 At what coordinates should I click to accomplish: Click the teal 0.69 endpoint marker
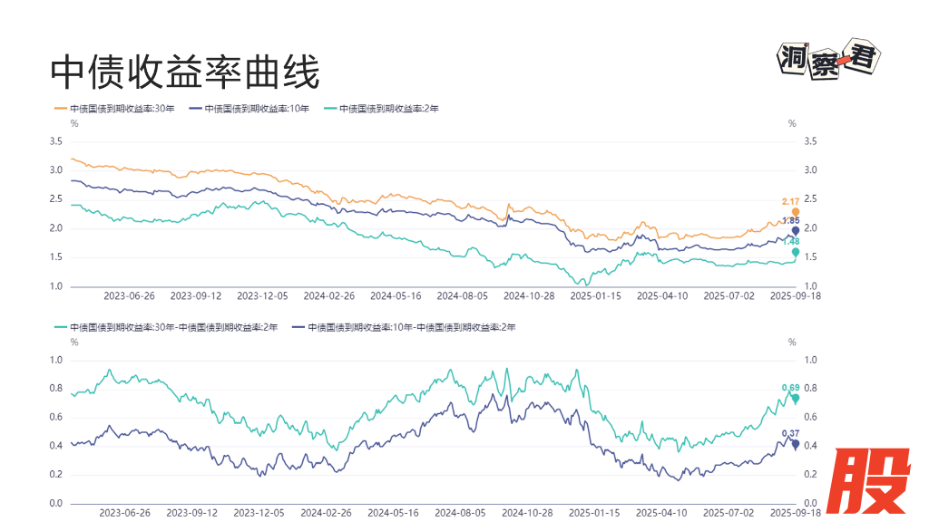(x=796, y=399)
